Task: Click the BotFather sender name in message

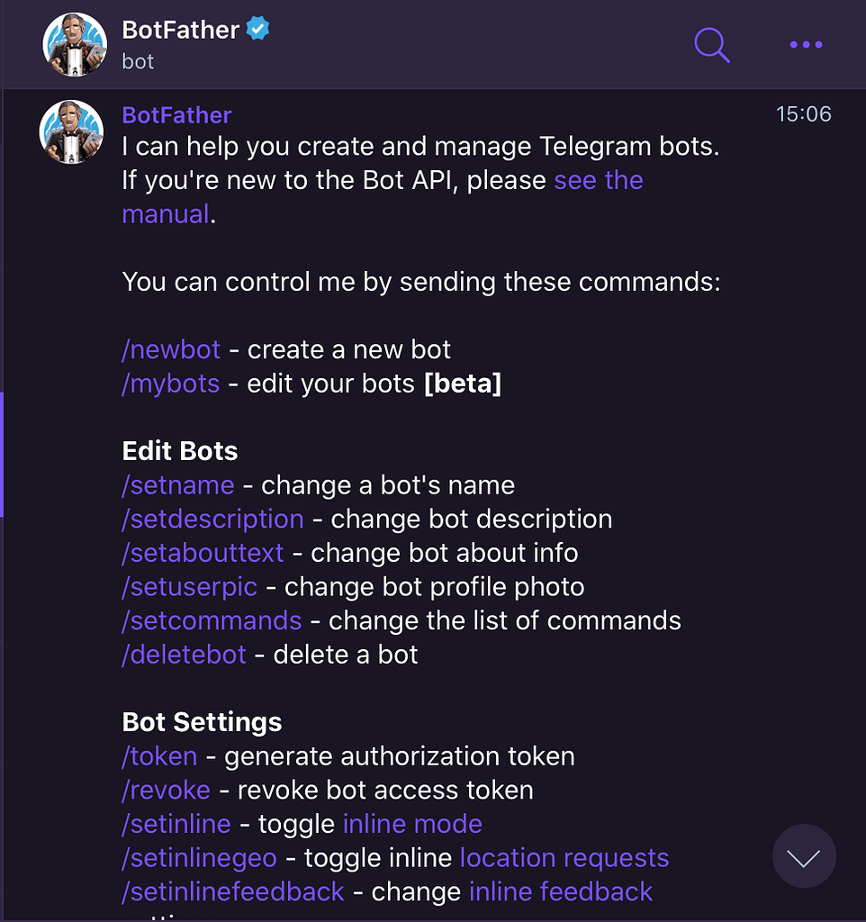Action: coord(176,115)
